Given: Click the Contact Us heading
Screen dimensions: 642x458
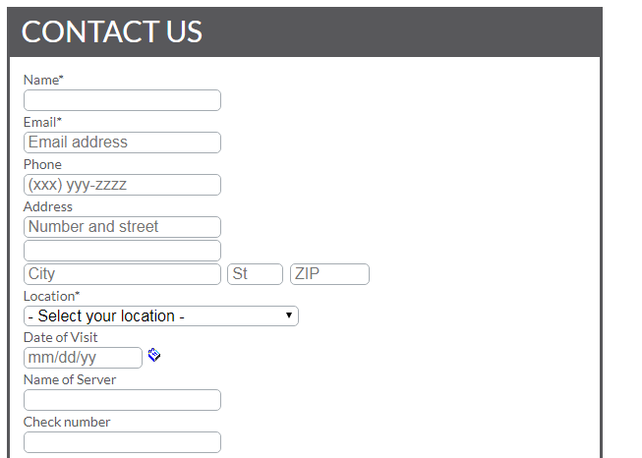Looking at the screenshot, I should pyautogui.click(x=112, y=32).
